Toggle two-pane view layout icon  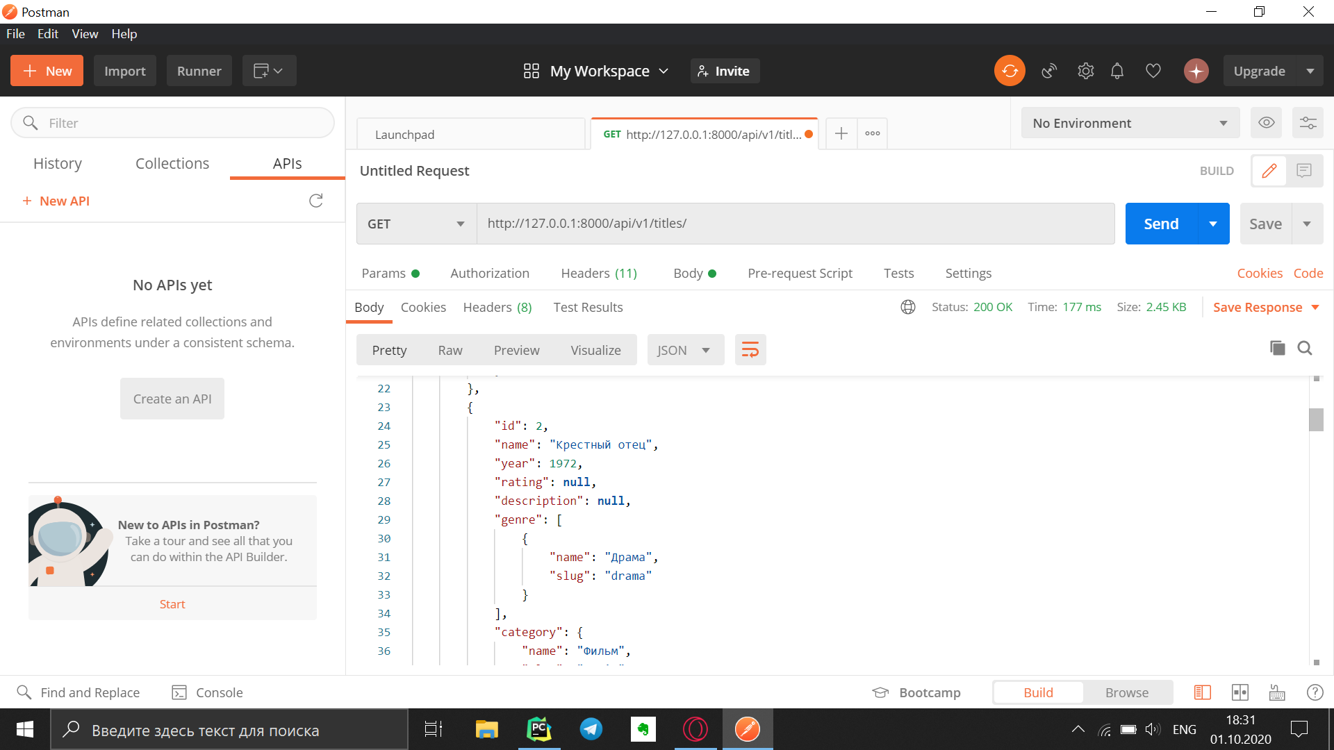(x=1240, y=692)
